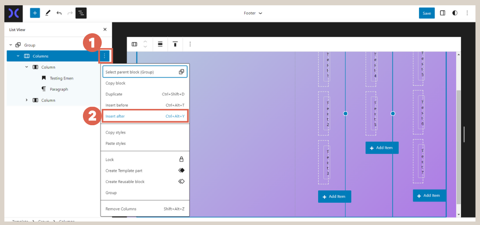Close the List View panel
The width and height of the screenshot is (480, 225).
pyautogui.click(x=105, y=30)
